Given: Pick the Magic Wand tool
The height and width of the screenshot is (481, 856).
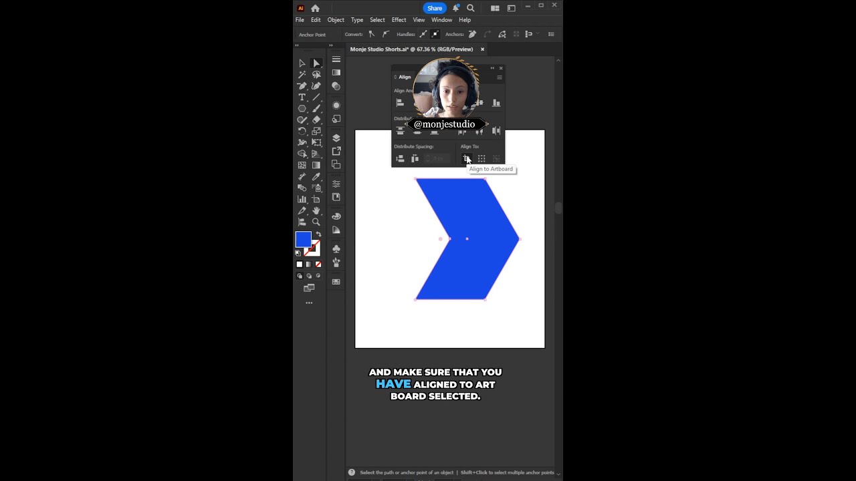Looking at the screenshot, I should [x=302, y=75].
